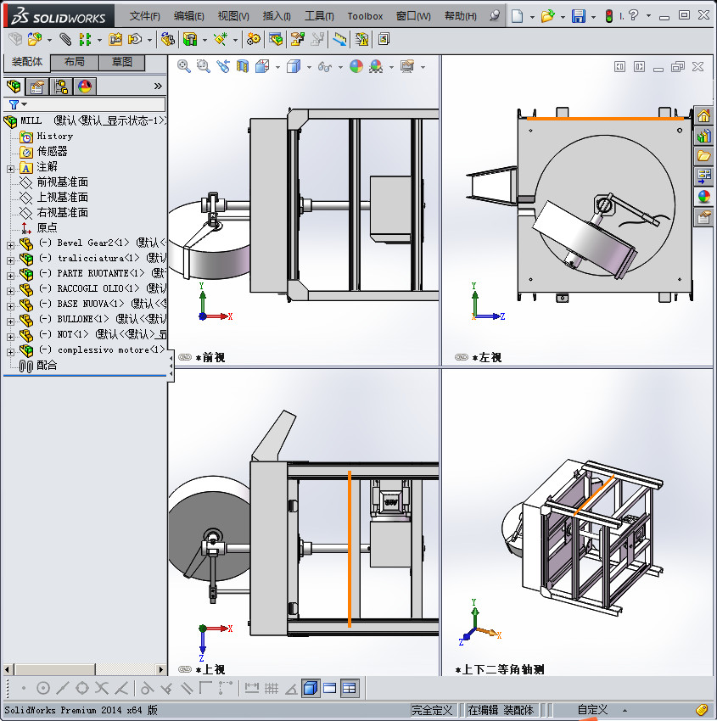
Task: Expand the complessivo motore<1> component
Action: [x=10, y=352]
